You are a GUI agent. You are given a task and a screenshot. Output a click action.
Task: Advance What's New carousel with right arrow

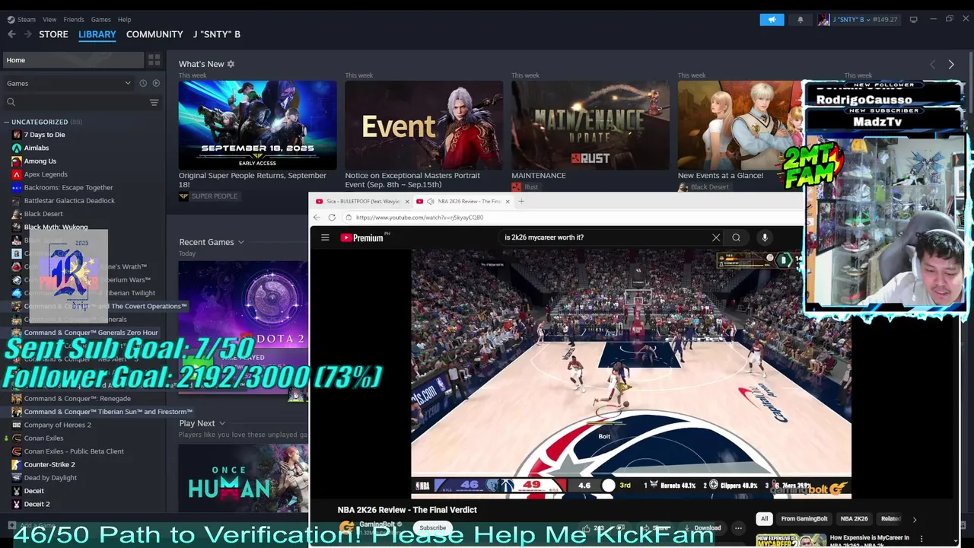[x=950, y=65]
